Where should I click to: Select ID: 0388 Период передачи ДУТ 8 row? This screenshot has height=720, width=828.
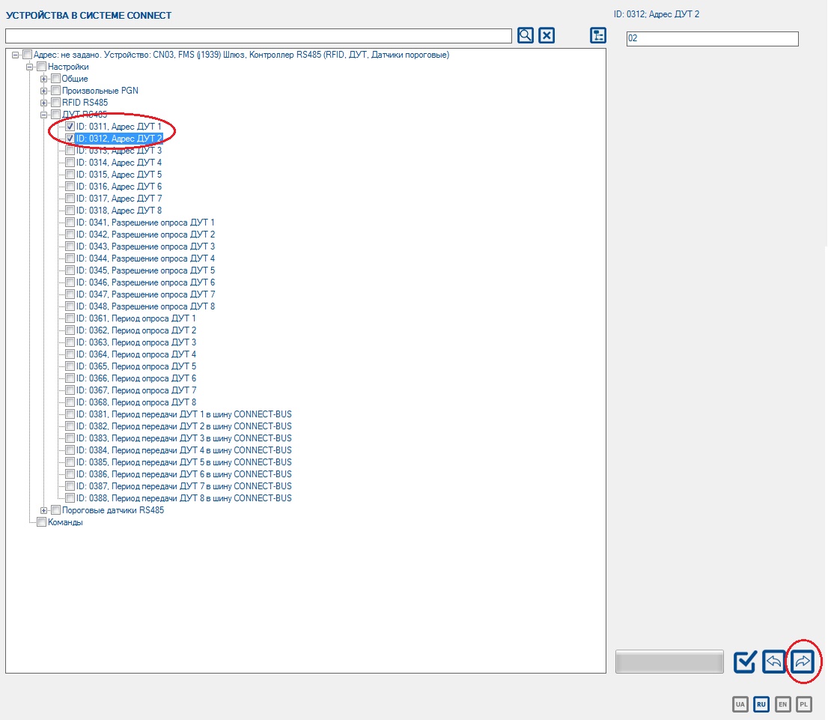click(x=183, y=498)
